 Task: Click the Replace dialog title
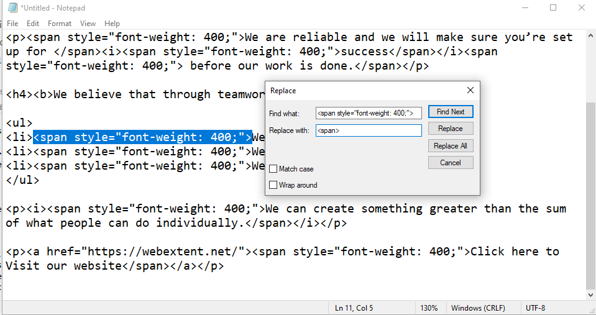coord(283,91)
